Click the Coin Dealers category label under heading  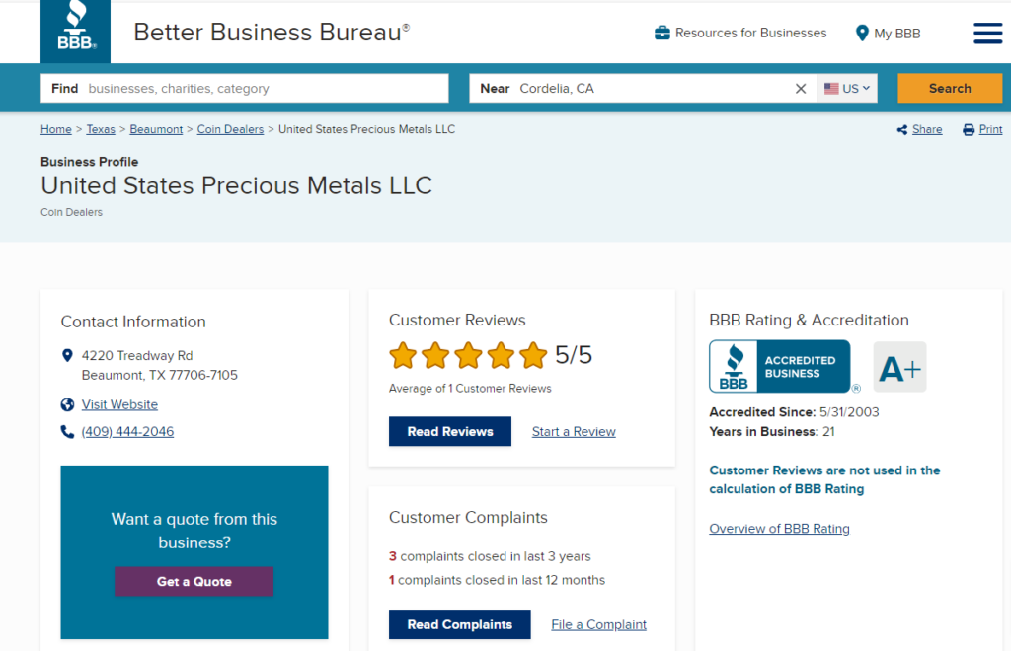click(x=71, y=212)
